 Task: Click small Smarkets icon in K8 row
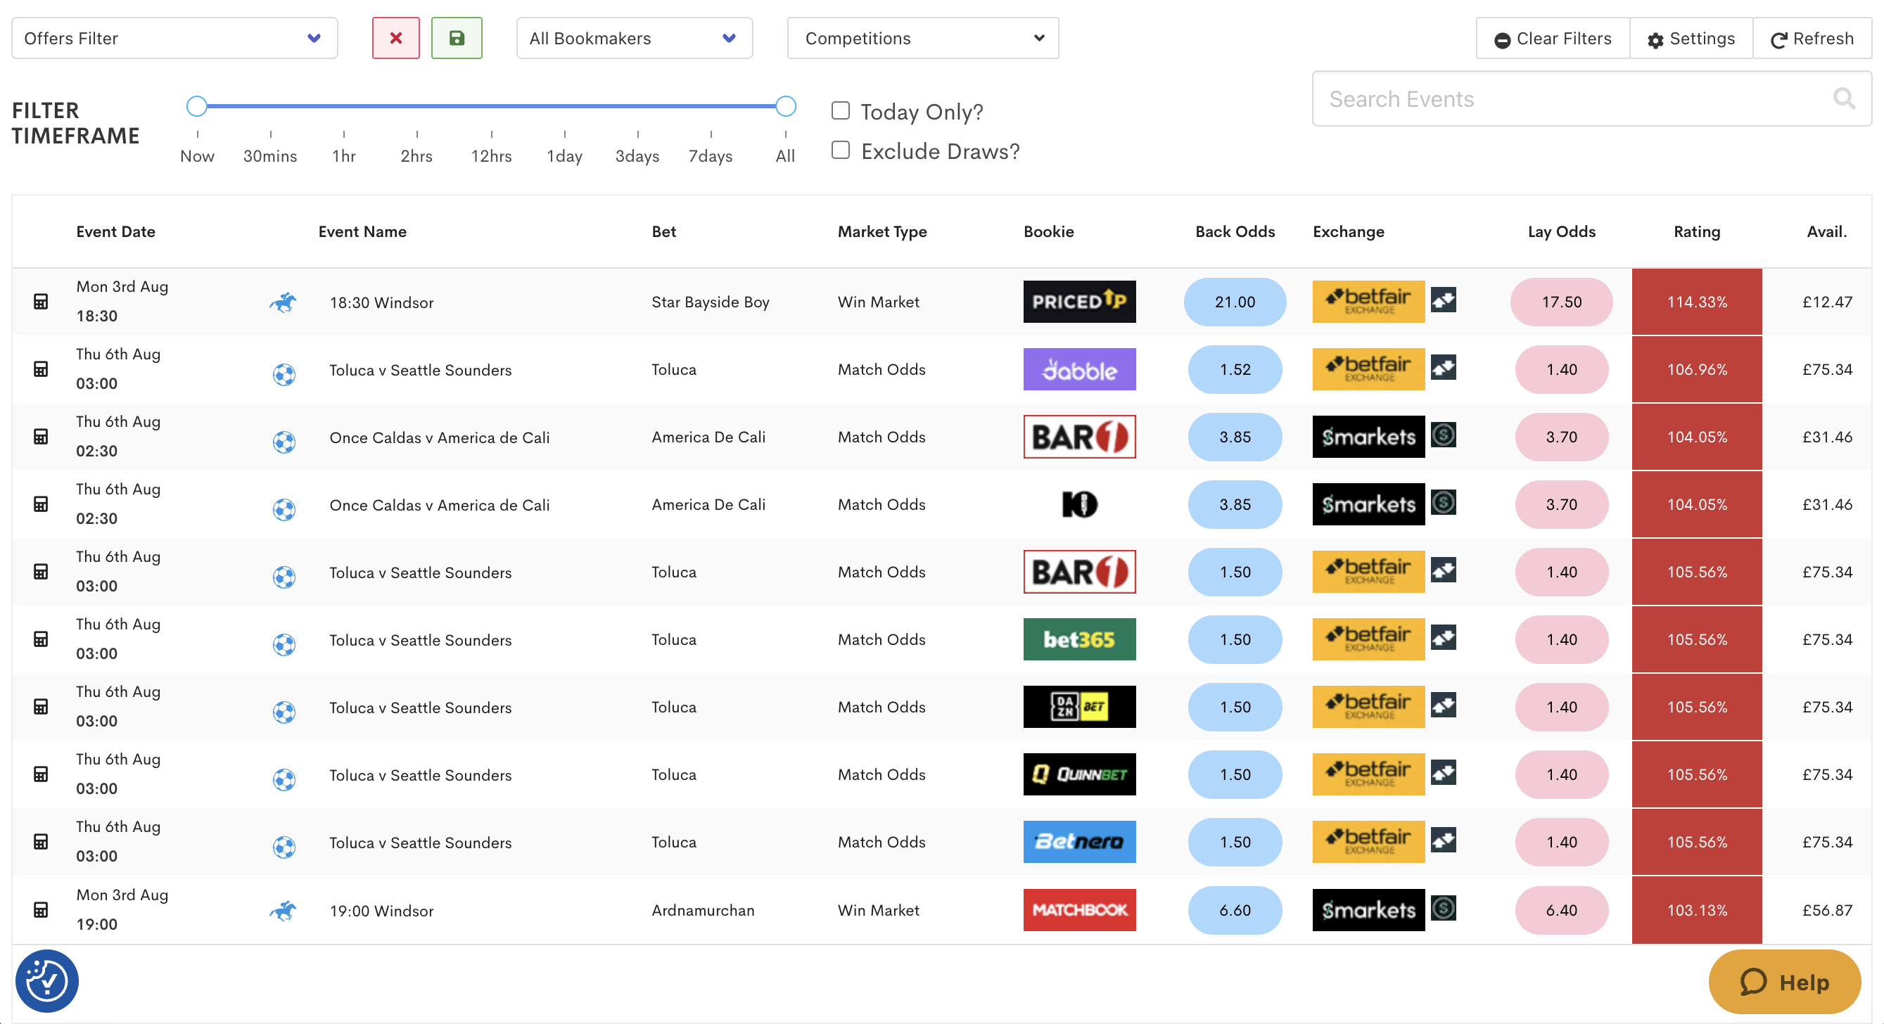click(x=1443, y=502)
